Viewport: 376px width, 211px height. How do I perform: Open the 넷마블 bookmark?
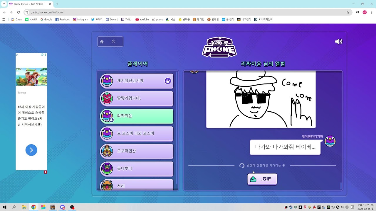point(184,20)
